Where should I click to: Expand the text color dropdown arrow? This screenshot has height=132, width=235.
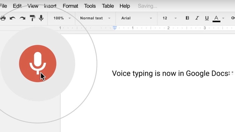coord(223,18)
